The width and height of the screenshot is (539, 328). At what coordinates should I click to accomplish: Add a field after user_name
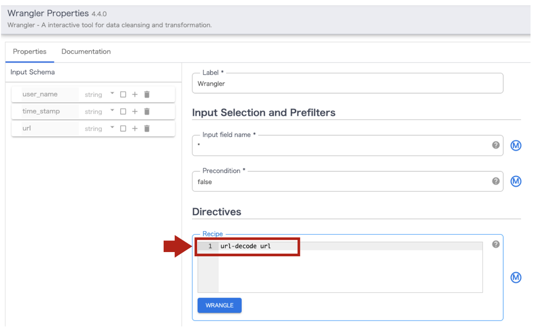click(x=135, y=94)
